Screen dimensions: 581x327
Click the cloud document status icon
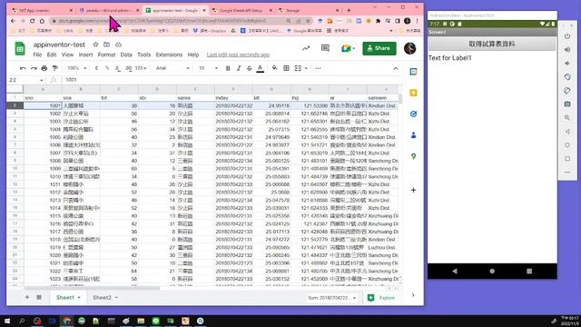[x=118, y=45]
